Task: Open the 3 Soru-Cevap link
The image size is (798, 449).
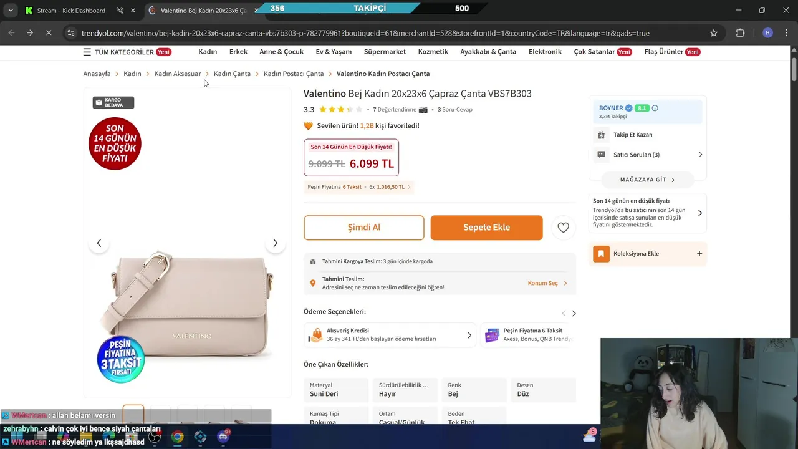Action: (455, 109)
